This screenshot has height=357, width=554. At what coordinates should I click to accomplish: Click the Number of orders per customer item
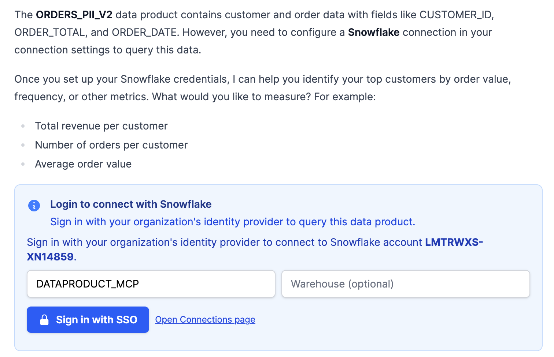click(111, 145)
